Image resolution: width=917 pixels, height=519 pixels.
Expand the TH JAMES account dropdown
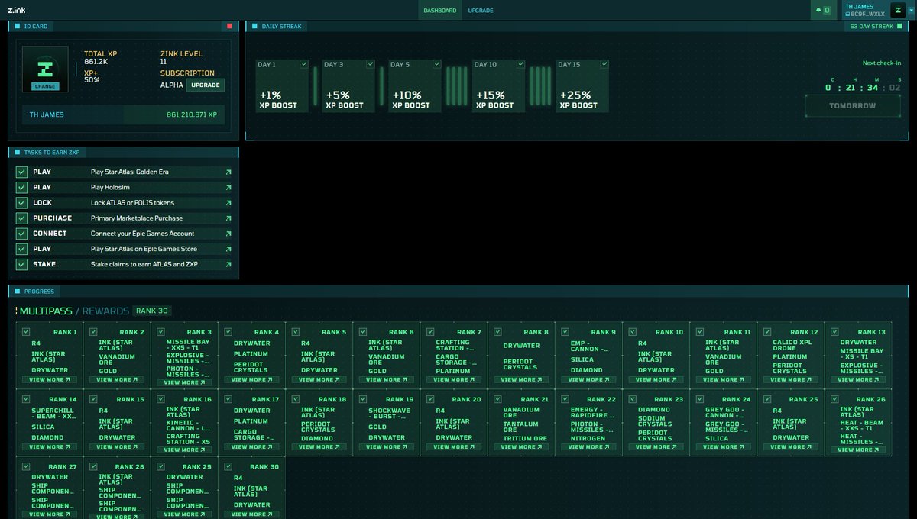[911, 11]
